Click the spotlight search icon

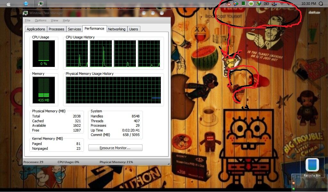321,4
